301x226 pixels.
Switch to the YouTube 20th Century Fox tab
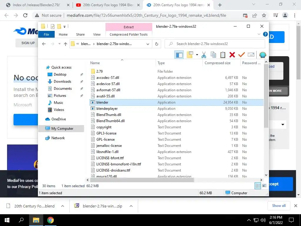[108, 5]
